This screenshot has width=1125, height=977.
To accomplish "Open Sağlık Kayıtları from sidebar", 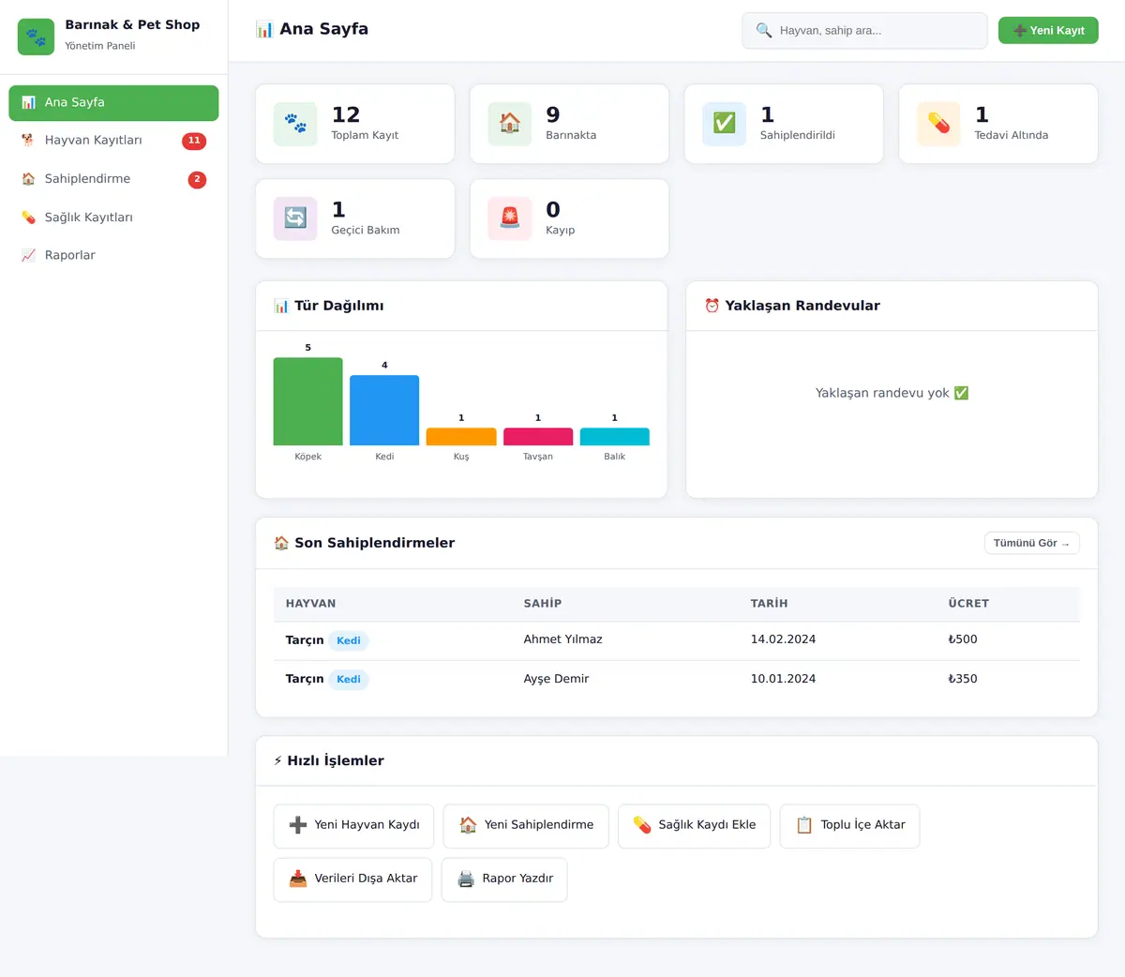I will [113, 218].
